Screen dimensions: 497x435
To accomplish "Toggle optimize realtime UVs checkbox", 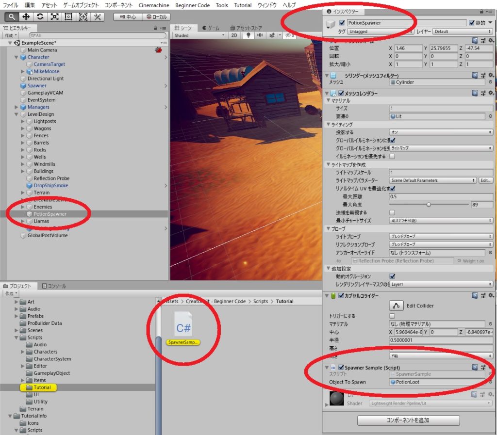I will point(392,188).
